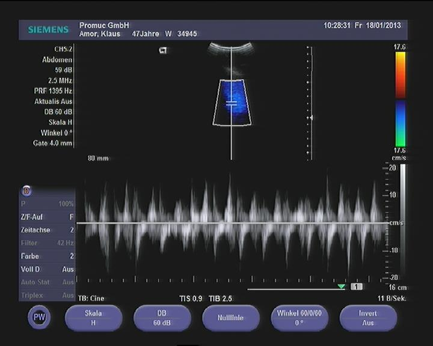Click the transducer orientation marker icon

click(163, 50)
